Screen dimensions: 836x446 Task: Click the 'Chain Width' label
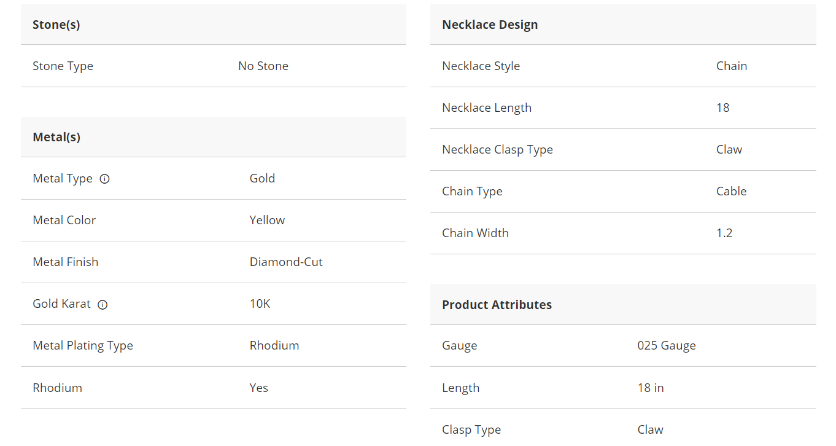click(x=475, y=233)
